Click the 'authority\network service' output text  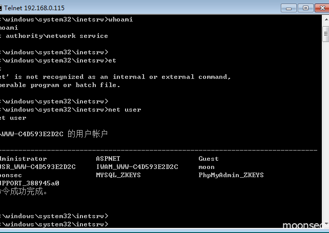pyautogui.click(x=57, y=36)
